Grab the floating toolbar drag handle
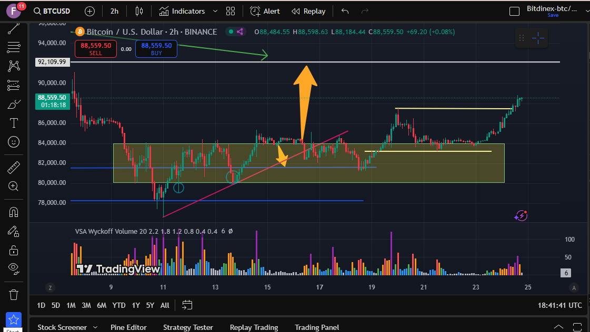 coord(522,38)
